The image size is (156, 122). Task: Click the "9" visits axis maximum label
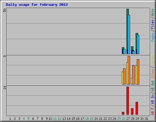(x=5, y=56)
